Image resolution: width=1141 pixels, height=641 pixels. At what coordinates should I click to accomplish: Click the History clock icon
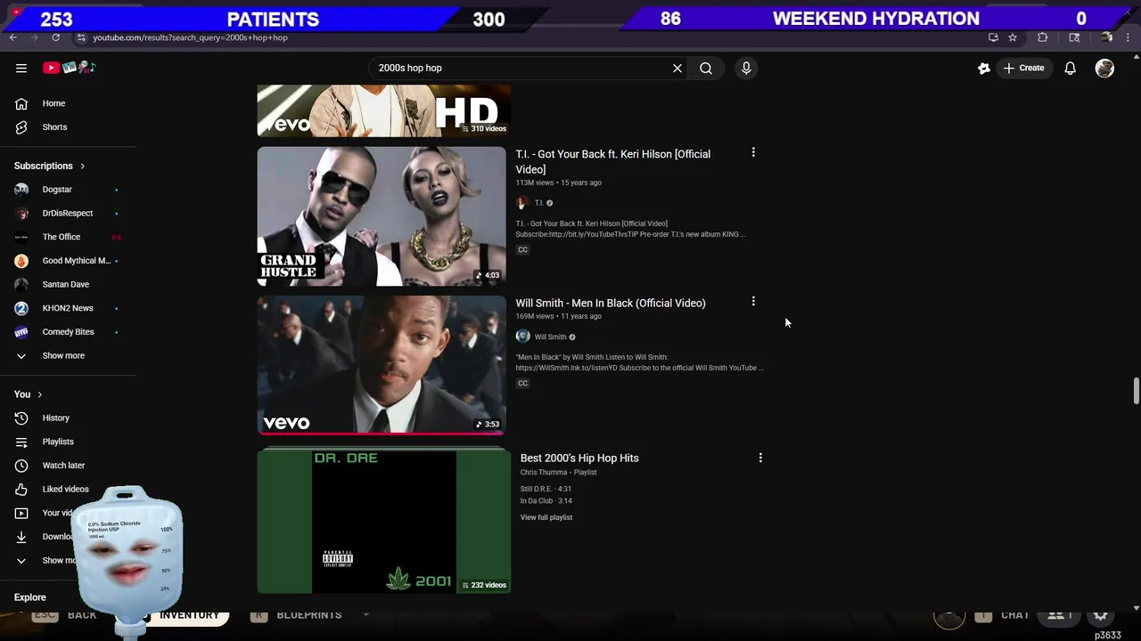[x=21, y=418]
